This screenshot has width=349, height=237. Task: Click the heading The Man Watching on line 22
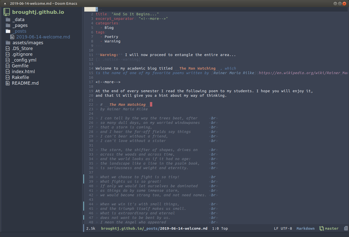coord(128,105)
